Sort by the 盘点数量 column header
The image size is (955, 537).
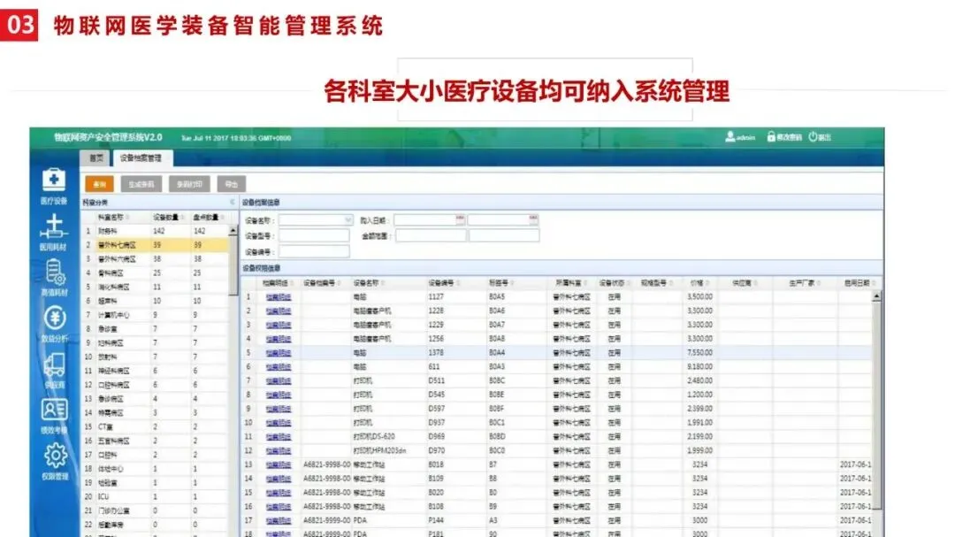(206, 217)
